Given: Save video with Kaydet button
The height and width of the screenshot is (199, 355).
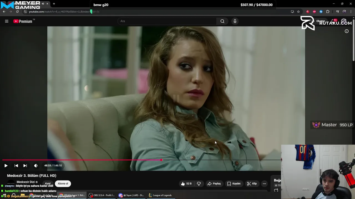Looking at the screenshot, I should click(234, 184).
